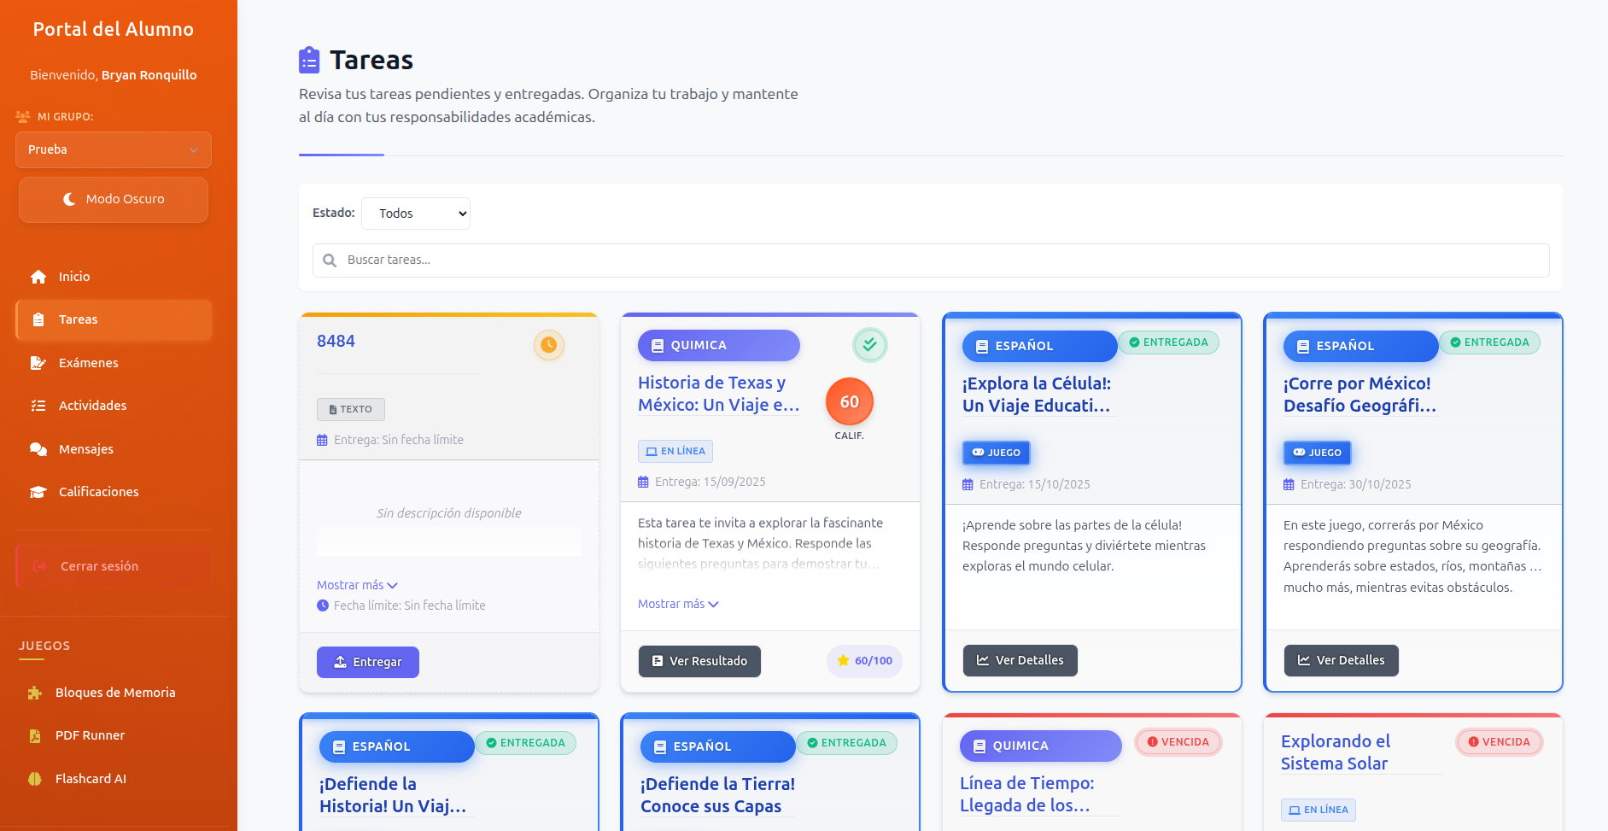Open the Prueba group selector
1608x831 pixels.
click(113, 149)
